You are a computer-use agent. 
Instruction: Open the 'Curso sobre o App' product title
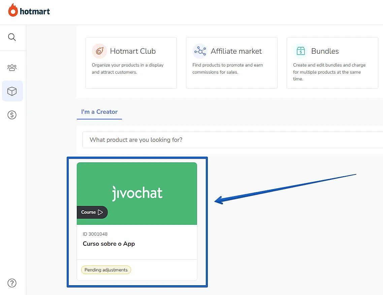click(109, 244)
